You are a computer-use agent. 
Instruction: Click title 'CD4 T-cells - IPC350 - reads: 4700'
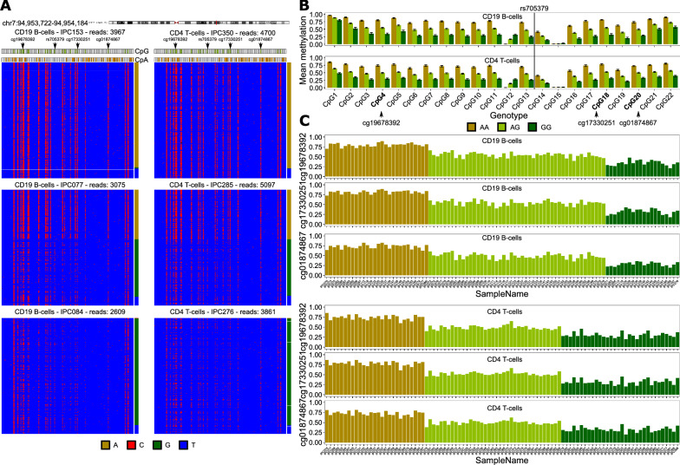pyautogui.click(x=222, y=33)
